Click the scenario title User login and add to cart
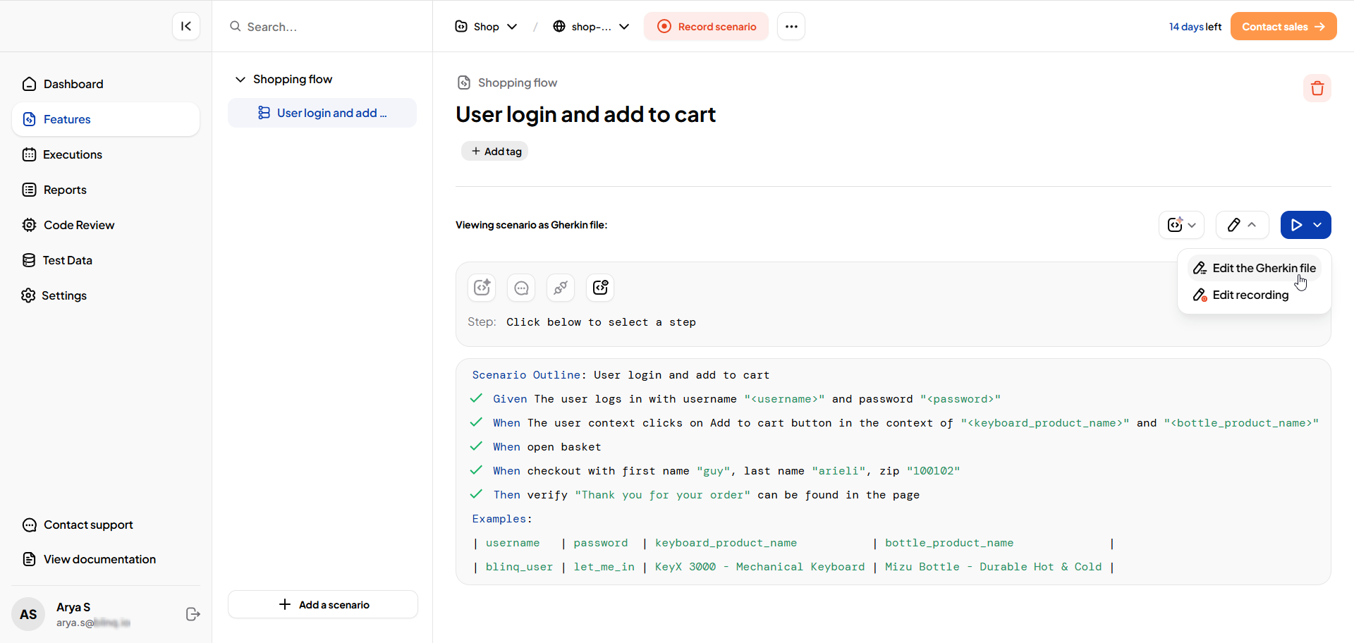This screenshot has width=1354, height=643. pos(585,114)
